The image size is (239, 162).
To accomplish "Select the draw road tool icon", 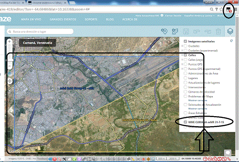I will 175,31.
